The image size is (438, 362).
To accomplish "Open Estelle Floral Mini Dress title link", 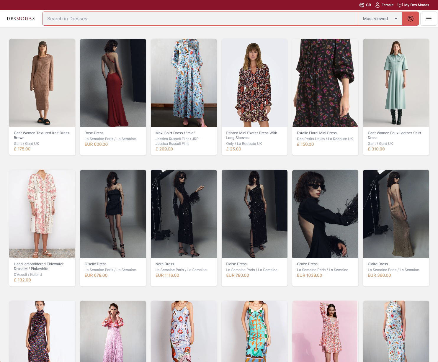I will click(x=317, y=133).
